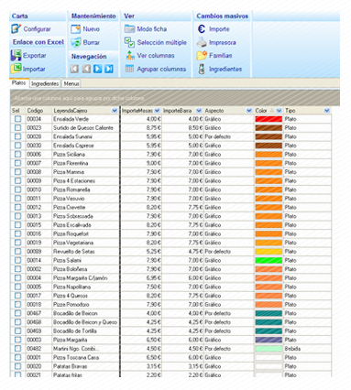
Task: Open the Color column filter dropdown
Action: [279, 111]
